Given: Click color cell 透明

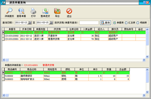Looking at the screenshot, I should point(68,79).
